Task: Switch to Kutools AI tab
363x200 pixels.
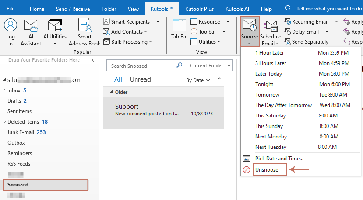Action: 237,9
